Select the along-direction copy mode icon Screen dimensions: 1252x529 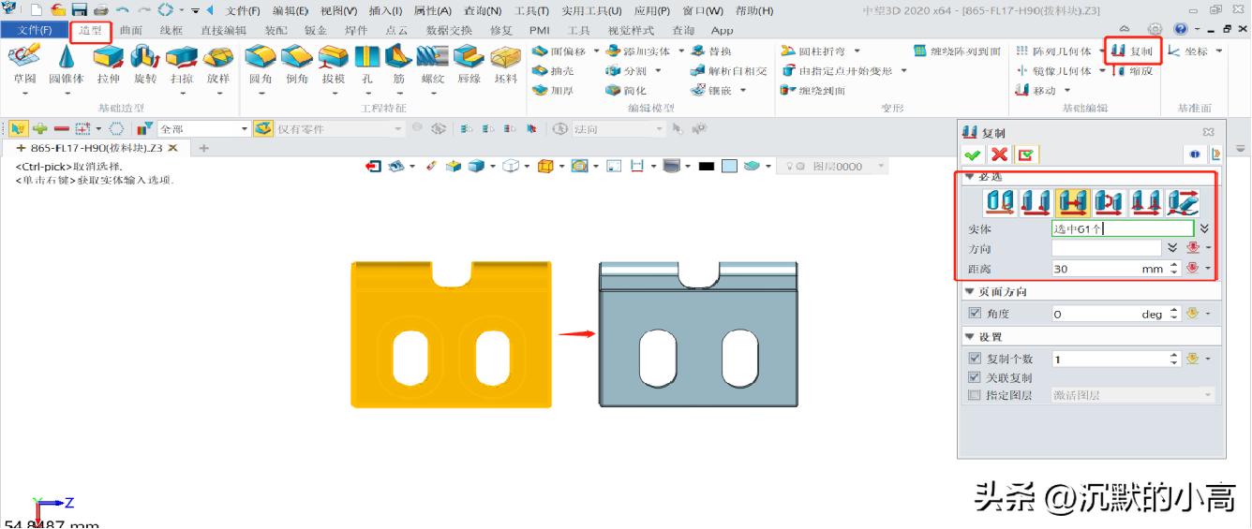[1071, 201]
